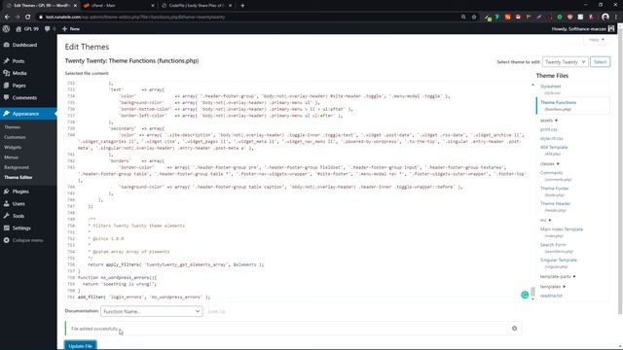Open the Chrome profile avatar
Viewport: 623px width, 350px height.
point(605,17)
